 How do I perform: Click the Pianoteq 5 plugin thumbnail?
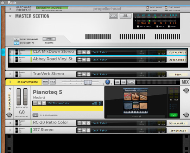135,101
